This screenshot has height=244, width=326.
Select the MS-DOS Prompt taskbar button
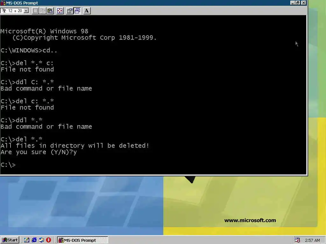tap(83, 240)
